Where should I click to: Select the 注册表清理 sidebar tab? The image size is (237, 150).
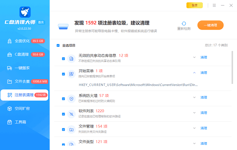tap(24, 95)
